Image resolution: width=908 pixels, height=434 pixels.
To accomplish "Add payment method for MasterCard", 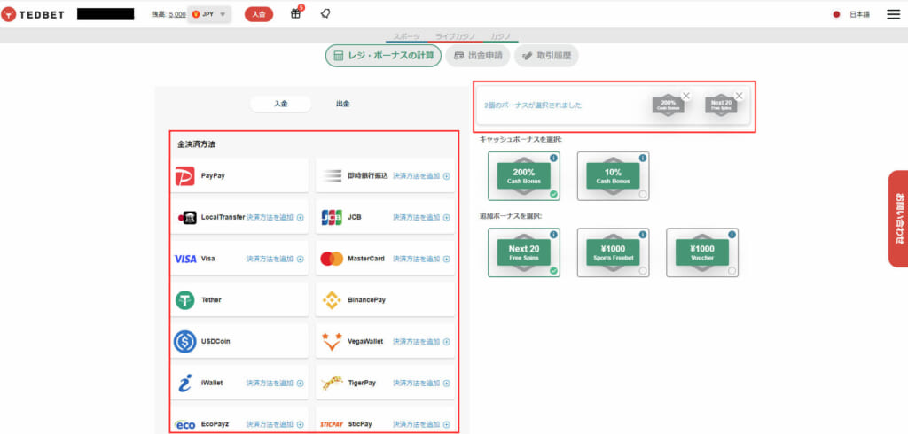I will [421, 259].
